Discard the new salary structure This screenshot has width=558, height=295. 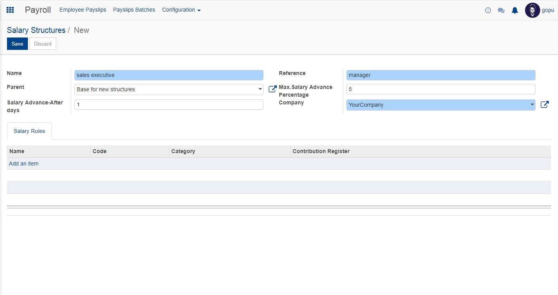43,44
